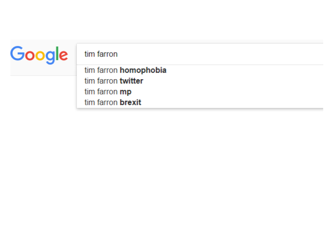Click the bold word "brexit" in the suggestions

(130, 103)
